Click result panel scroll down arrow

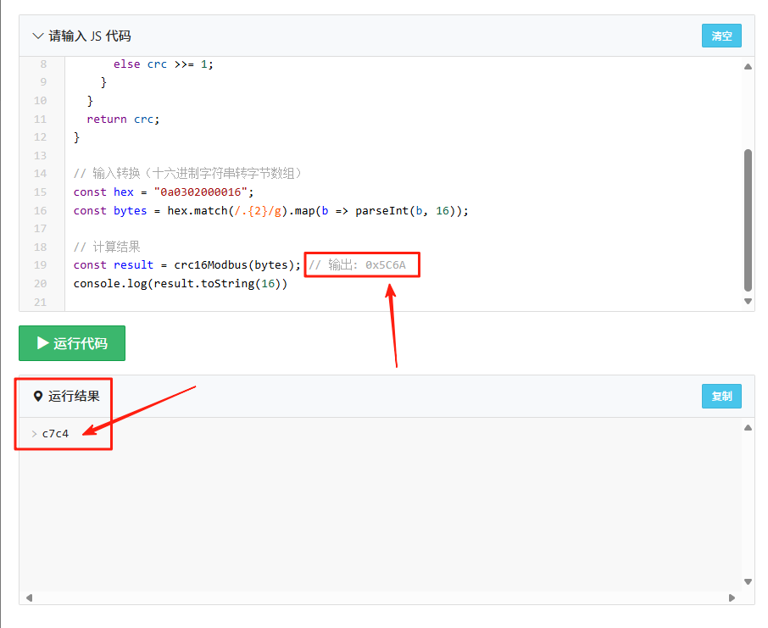coord(748,581)
